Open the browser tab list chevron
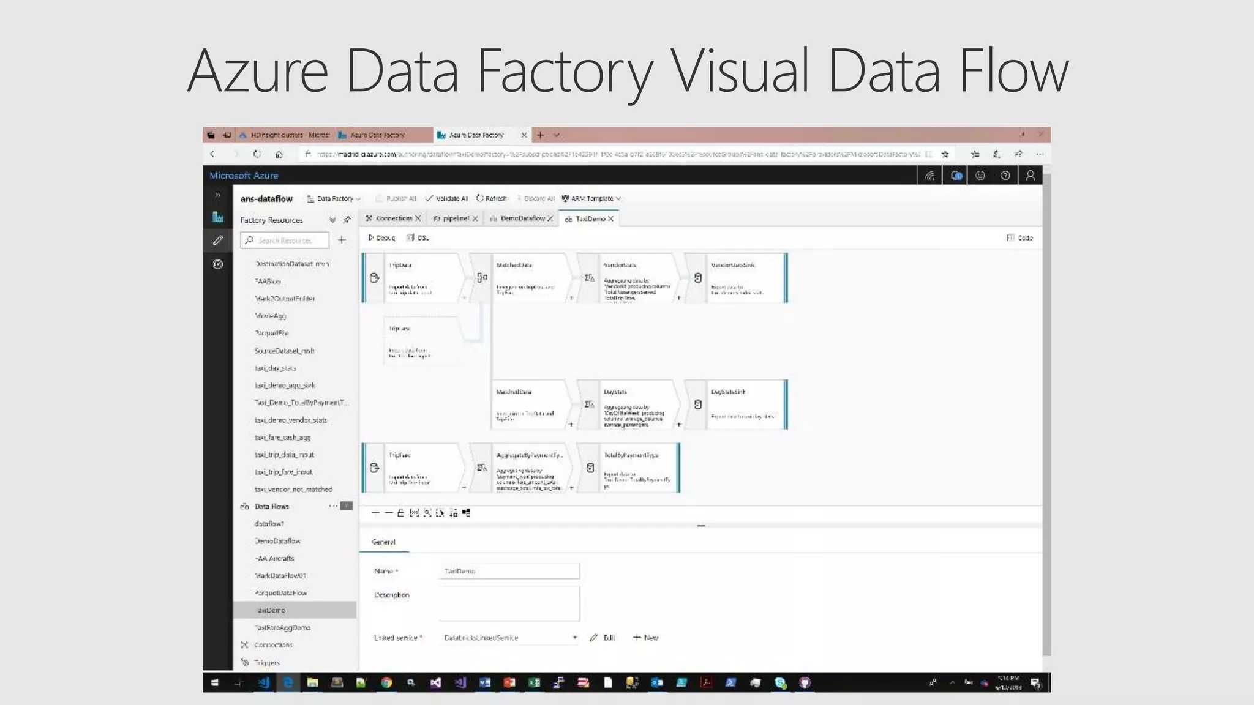Image resolution: width=1254 pixels, height=705 pixels. 557,135
